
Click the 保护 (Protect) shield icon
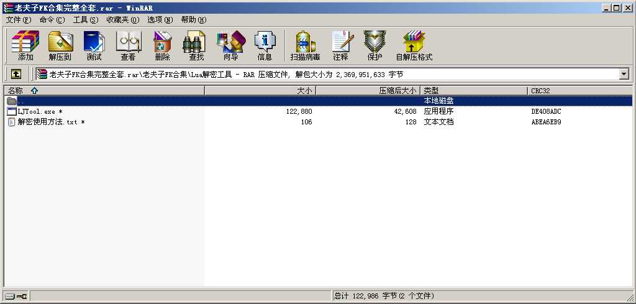375,45
